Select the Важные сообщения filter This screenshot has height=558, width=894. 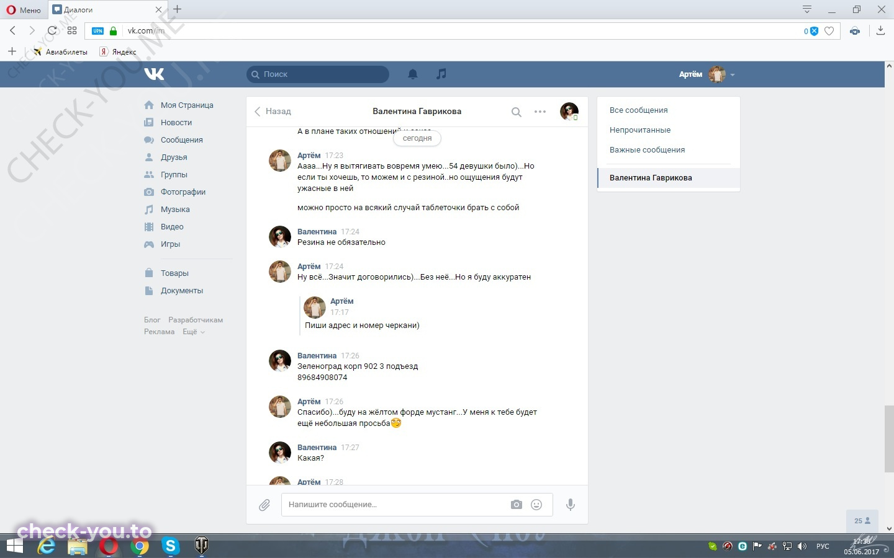[647, 150]
